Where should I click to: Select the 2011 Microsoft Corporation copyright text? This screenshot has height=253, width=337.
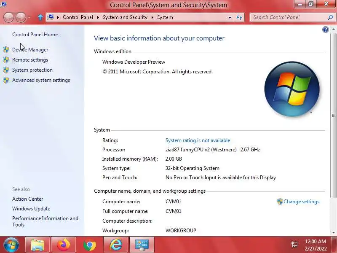pos(158,72)
